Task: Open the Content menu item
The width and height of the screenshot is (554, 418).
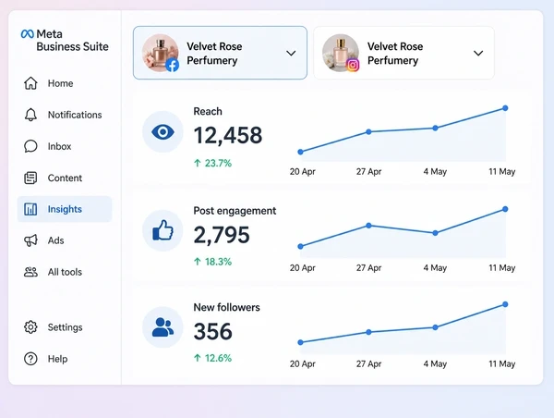Action: tap(65, 178)
